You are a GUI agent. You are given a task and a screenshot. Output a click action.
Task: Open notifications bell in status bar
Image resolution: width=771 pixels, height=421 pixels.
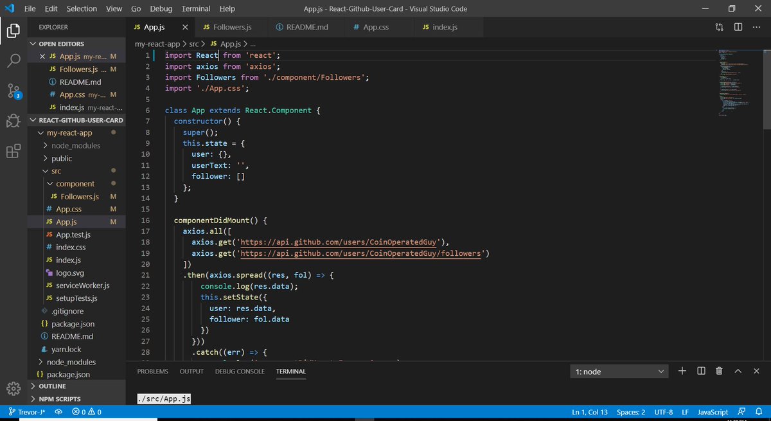(759, 412)
